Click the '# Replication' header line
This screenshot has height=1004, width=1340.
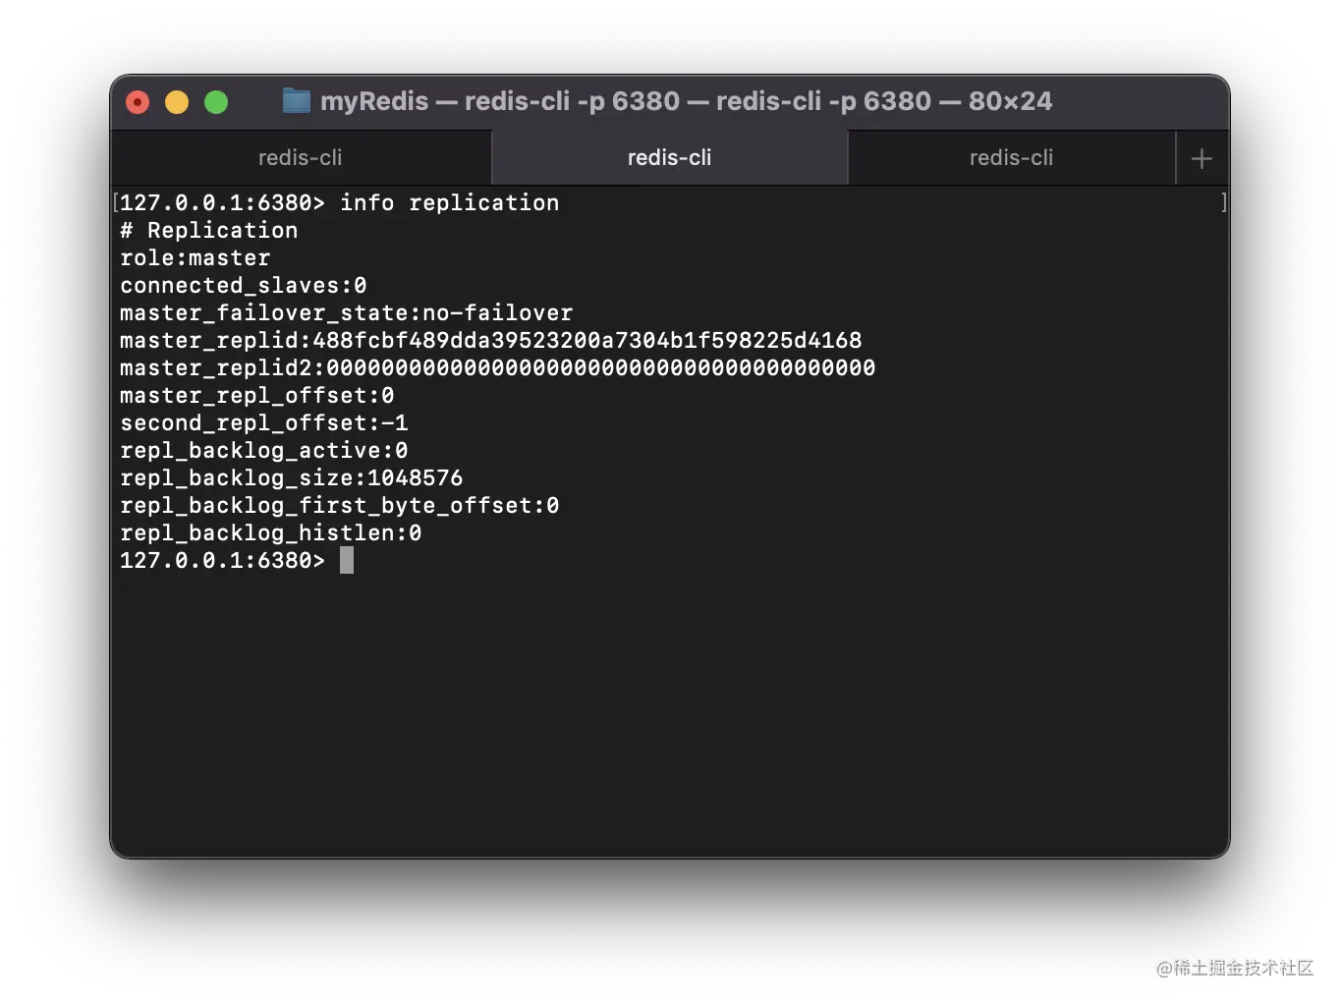tap(208, 230)
